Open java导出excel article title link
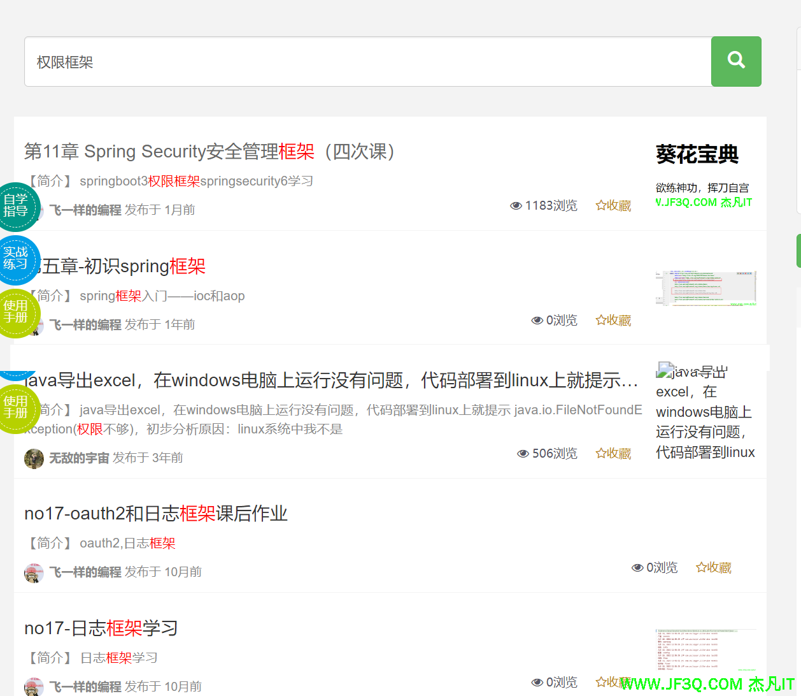Image resolution: width=801 pixels, height=696 pixels. (x=331, y=381)
